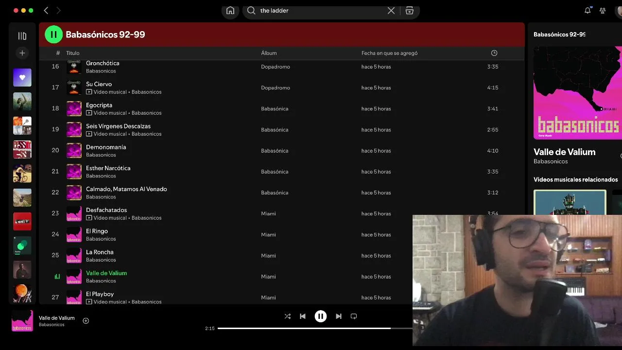This screenshot has height=350, width=622.
Task: Open the related music video thumbnail
Action: [x=570, y=202]
